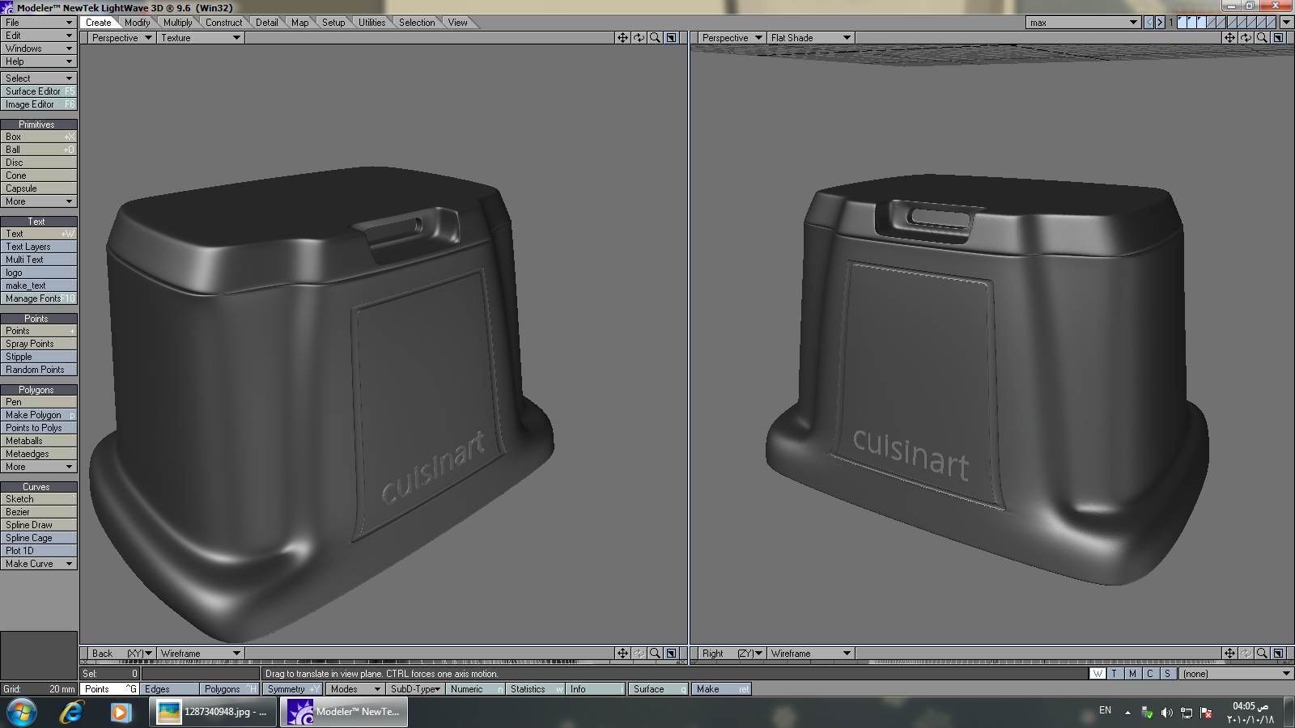Switch to Polygons selection mode
Viewport: 1295px width, 728px height.
pyautogui.click(x=229, y=689)
